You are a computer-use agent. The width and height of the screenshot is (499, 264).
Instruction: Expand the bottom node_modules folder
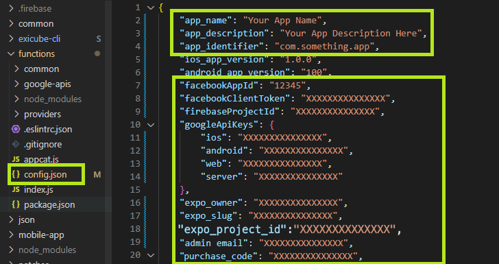[12, 250]
